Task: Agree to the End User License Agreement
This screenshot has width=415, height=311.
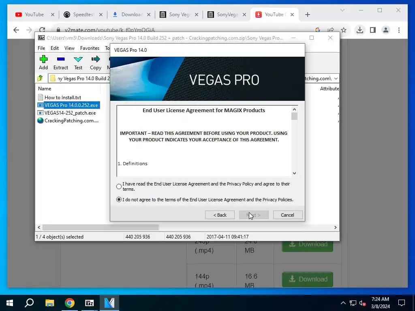Action: coord(119,186)
